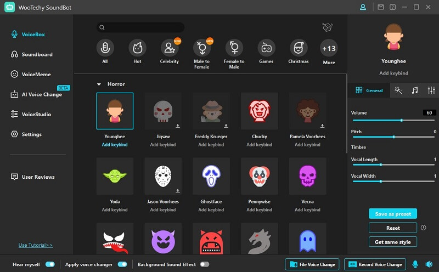Select the Celebrity category
Image resolution: width=439 pixels, height=272 pixels.
[x=170, y=48]
